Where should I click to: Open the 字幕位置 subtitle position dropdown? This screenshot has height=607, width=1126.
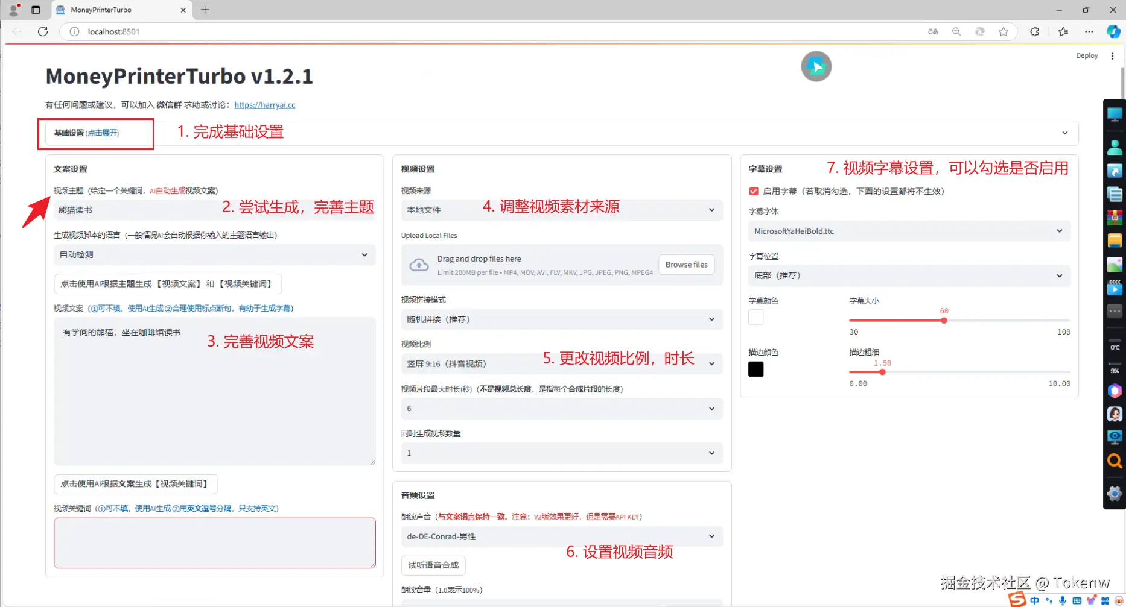point(909,275)
